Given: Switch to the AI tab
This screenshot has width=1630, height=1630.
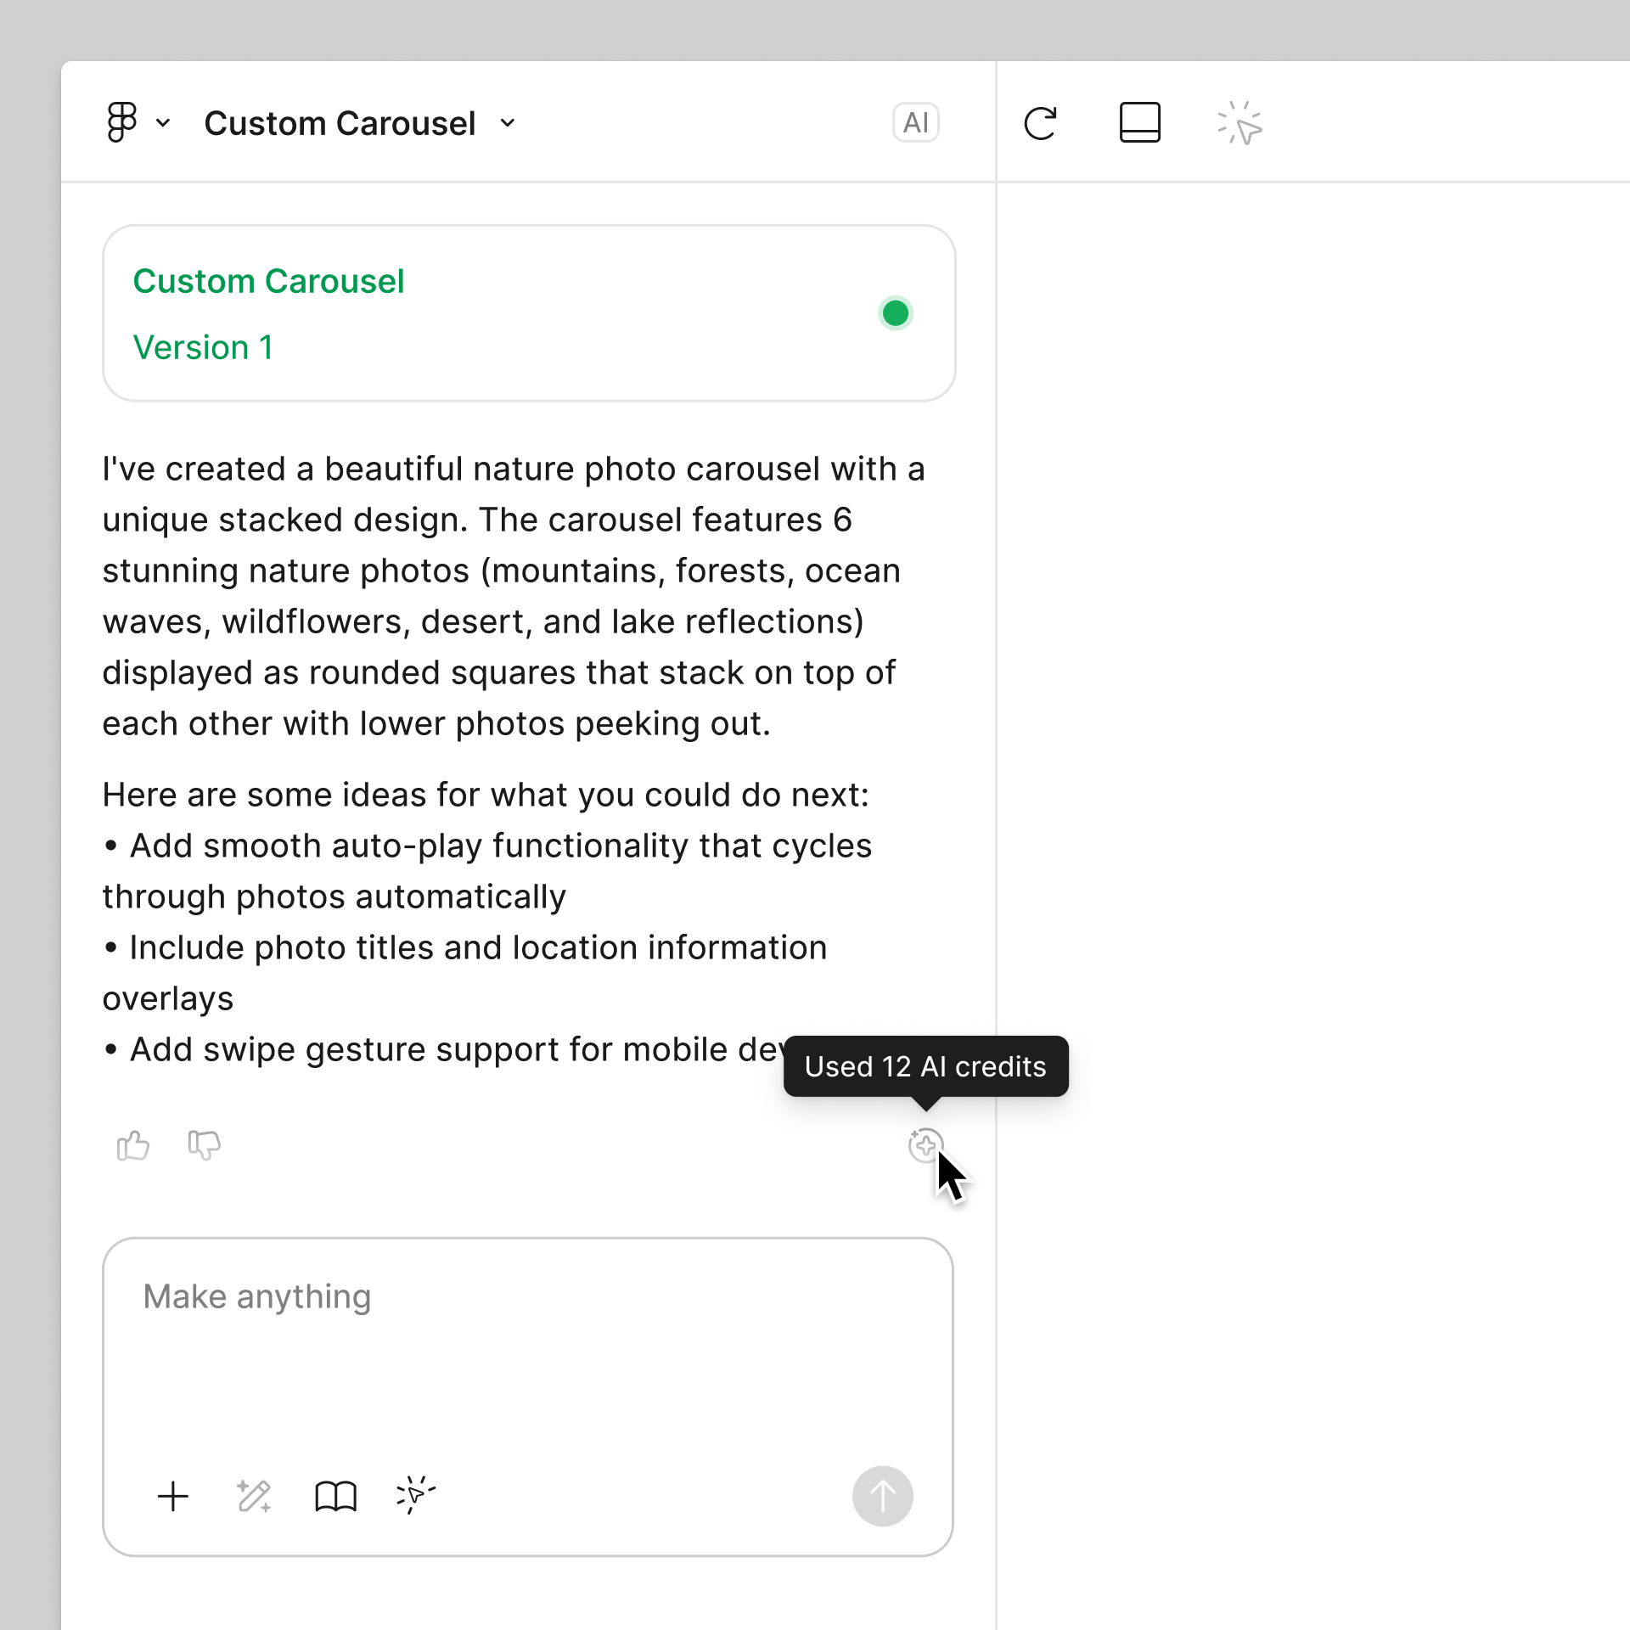Looking at the screenshot, I should point(915,122).
